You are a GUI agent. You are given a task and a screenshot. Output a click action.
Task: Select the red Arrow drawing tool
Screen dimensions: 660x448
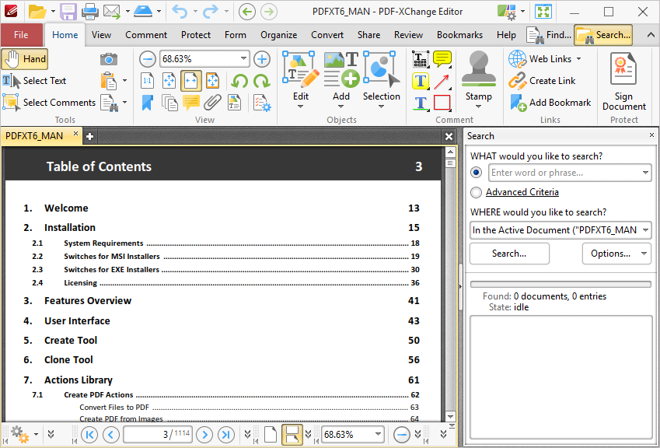(442, 81)
